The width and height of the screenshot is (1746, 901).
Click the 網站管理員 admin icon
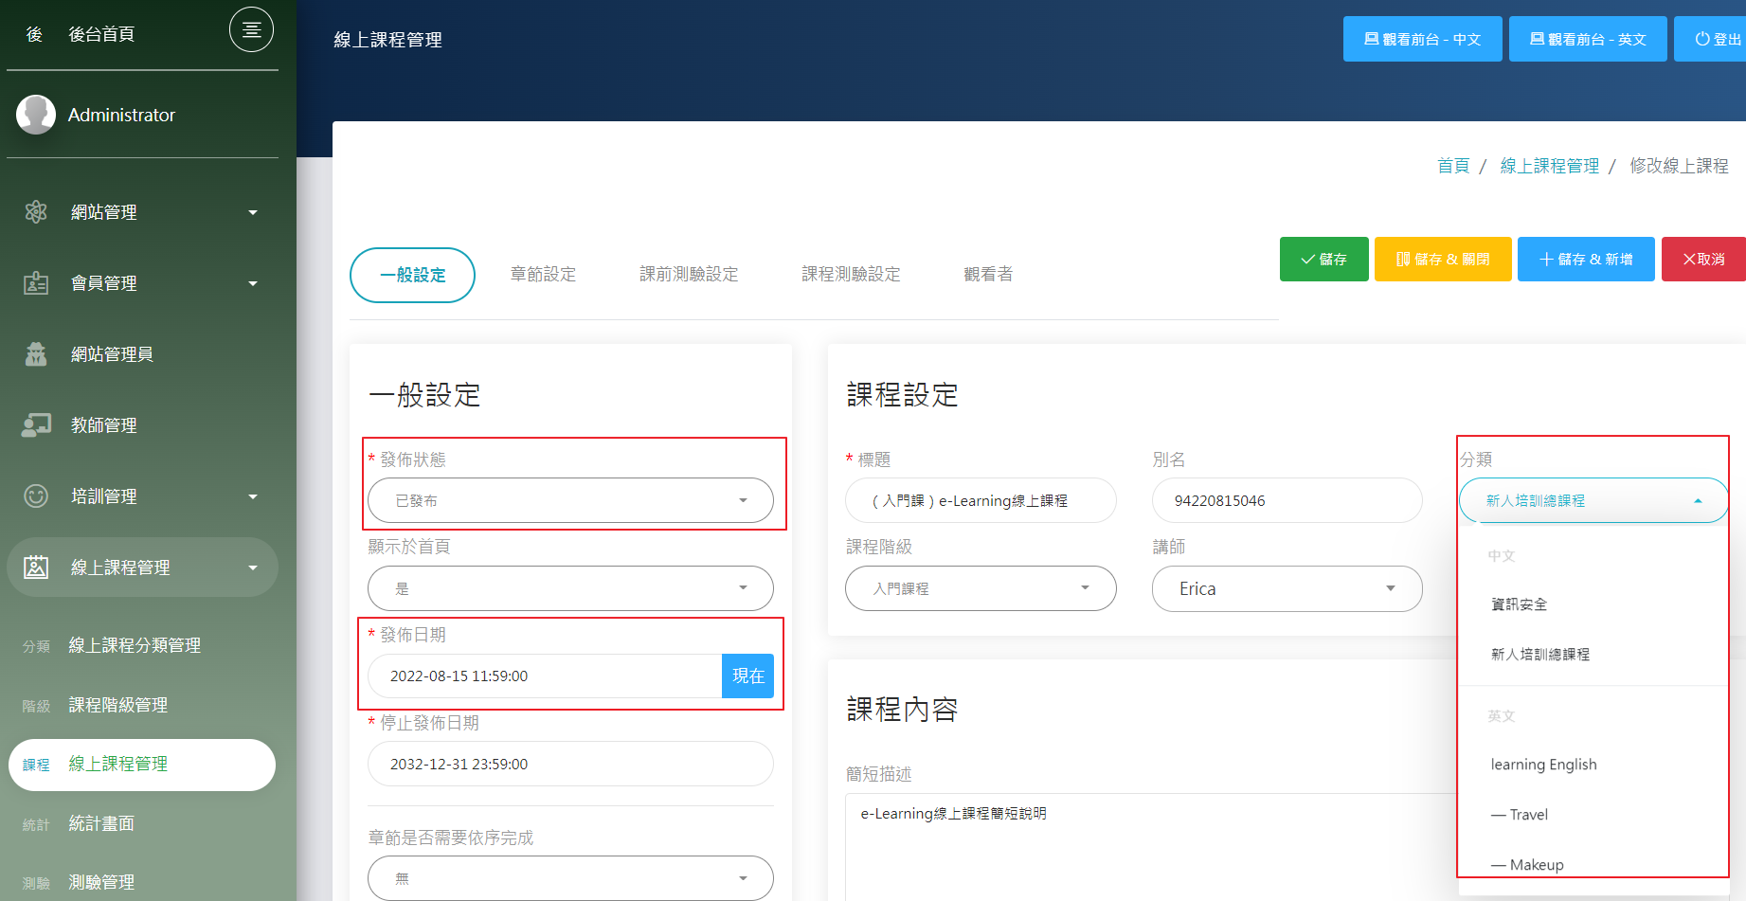point(35,353)
